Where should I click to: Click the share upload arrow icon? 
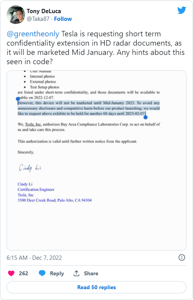tap(76, 273)
